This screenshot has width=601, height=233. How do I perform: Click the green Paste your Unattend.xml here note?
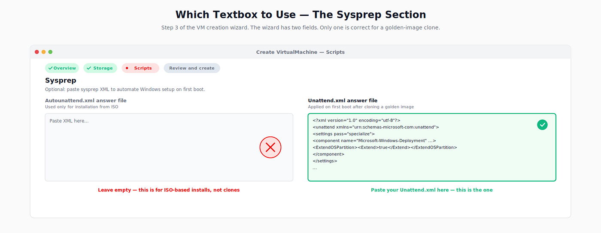(432, 190)
